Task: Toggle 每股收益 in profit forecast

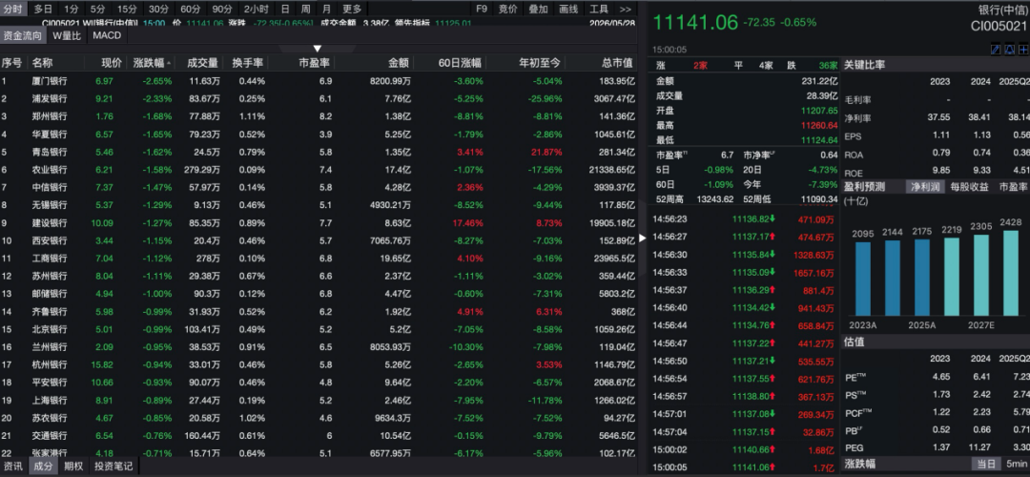Action: pyautogui.click(x=970, y=187)
